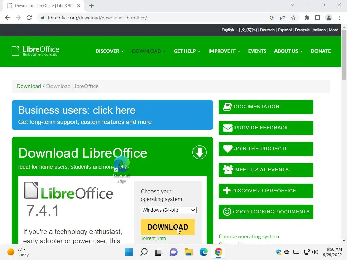Open the Chrome profile avatar icon
The width and height of the screenshot is (347, 260).
coord(329,18)
